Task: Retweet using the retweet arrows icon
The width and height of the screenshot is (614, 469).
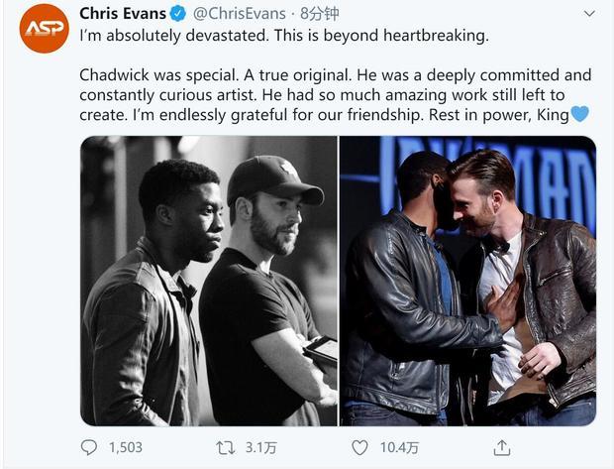Action: (226, 447)
